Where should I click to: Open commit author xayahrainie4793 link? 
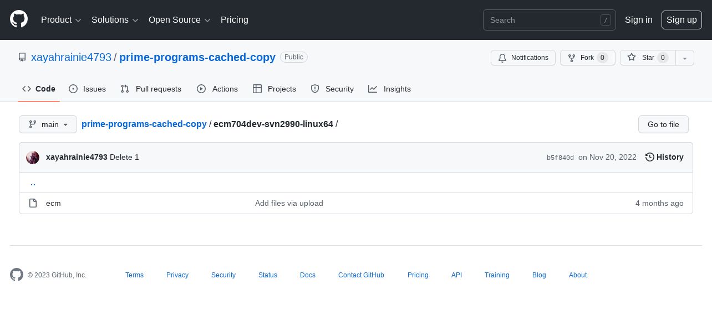click(x=77, y=158)
